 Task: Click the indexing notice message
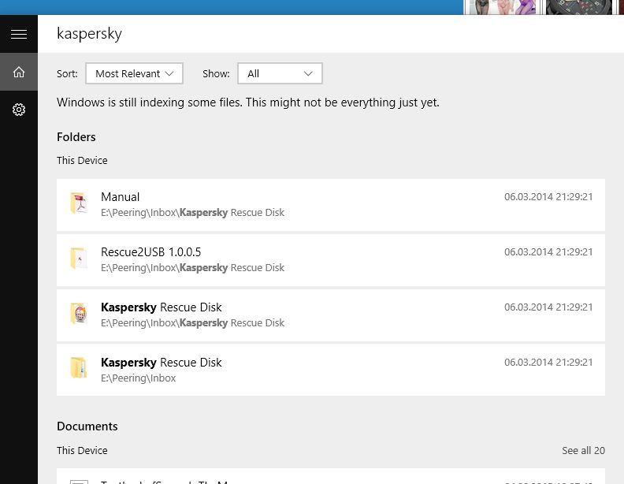pyautogui.click(x=248, y=102)
